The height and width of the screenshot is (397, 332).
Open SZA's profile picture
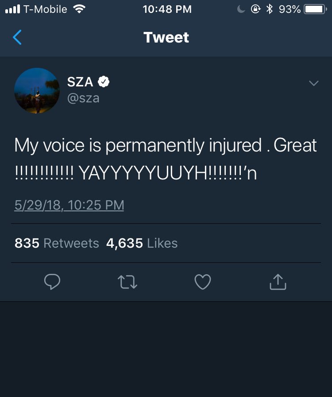point(37,91)
